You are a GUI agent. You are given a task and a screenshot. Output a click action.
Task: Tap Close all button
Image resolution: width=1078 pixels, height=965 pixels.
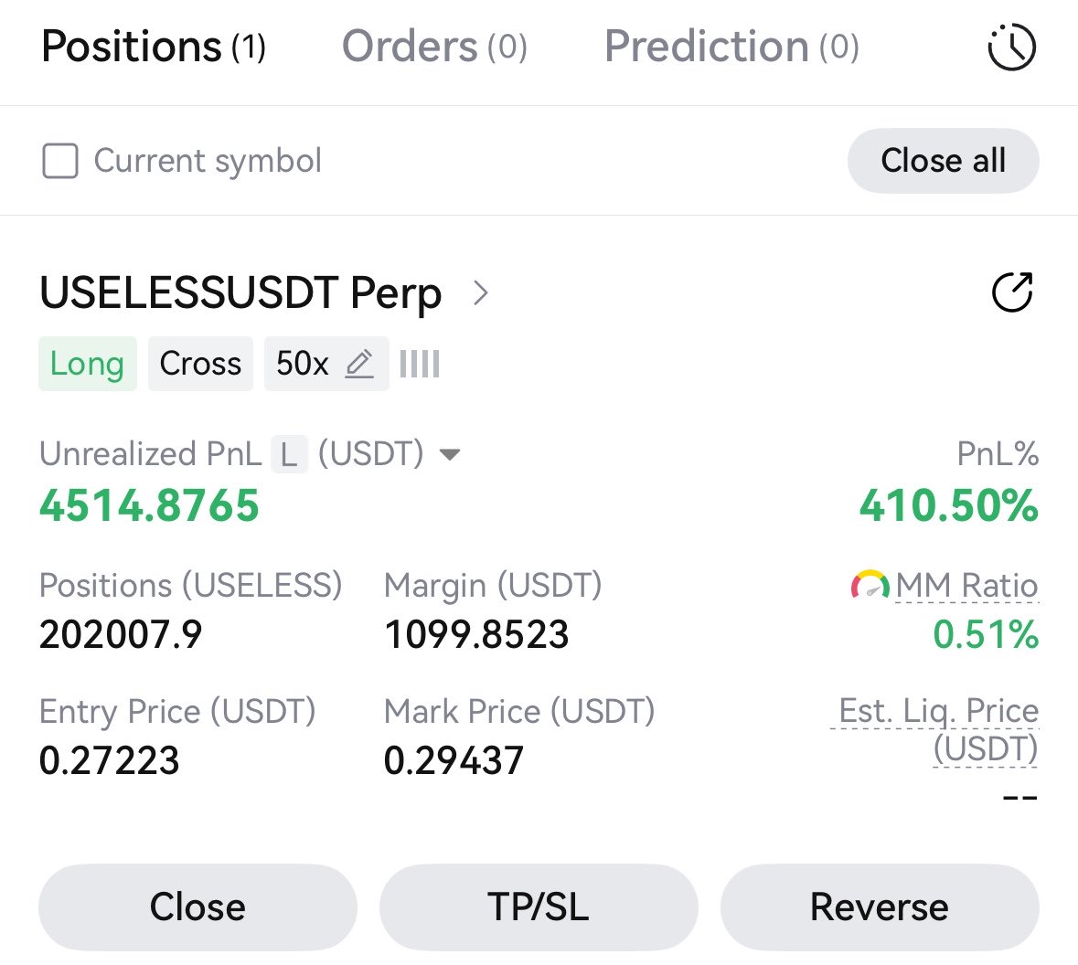[x=944, y=161]
